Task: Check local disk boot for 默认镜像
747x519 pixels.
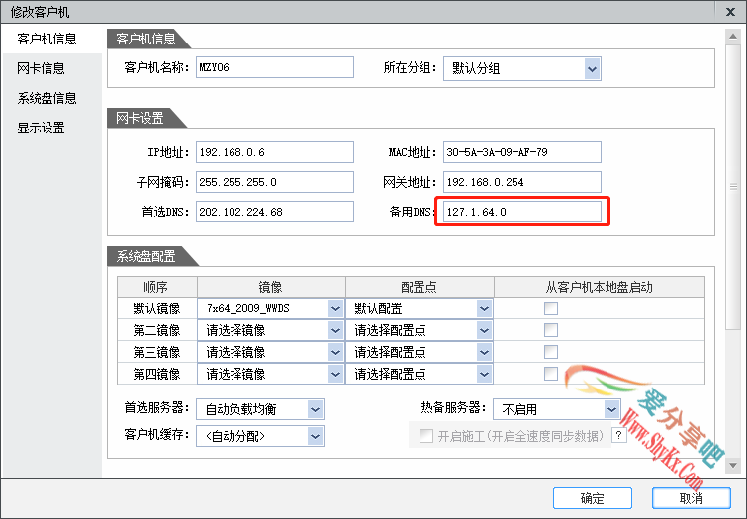Action: pyautogui.click(x=551, y=308)
